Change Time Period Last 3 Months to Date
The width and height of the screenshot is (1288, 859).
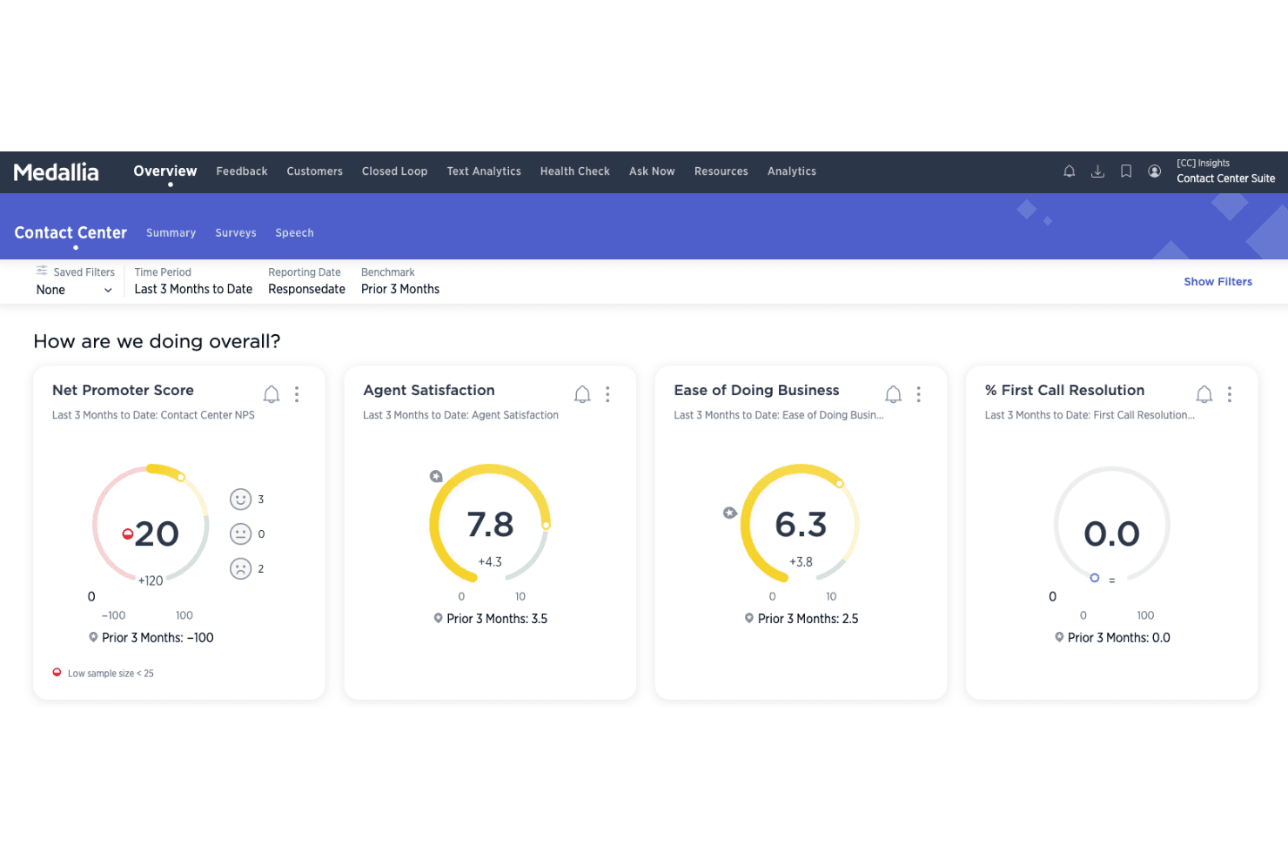(193, 289)
